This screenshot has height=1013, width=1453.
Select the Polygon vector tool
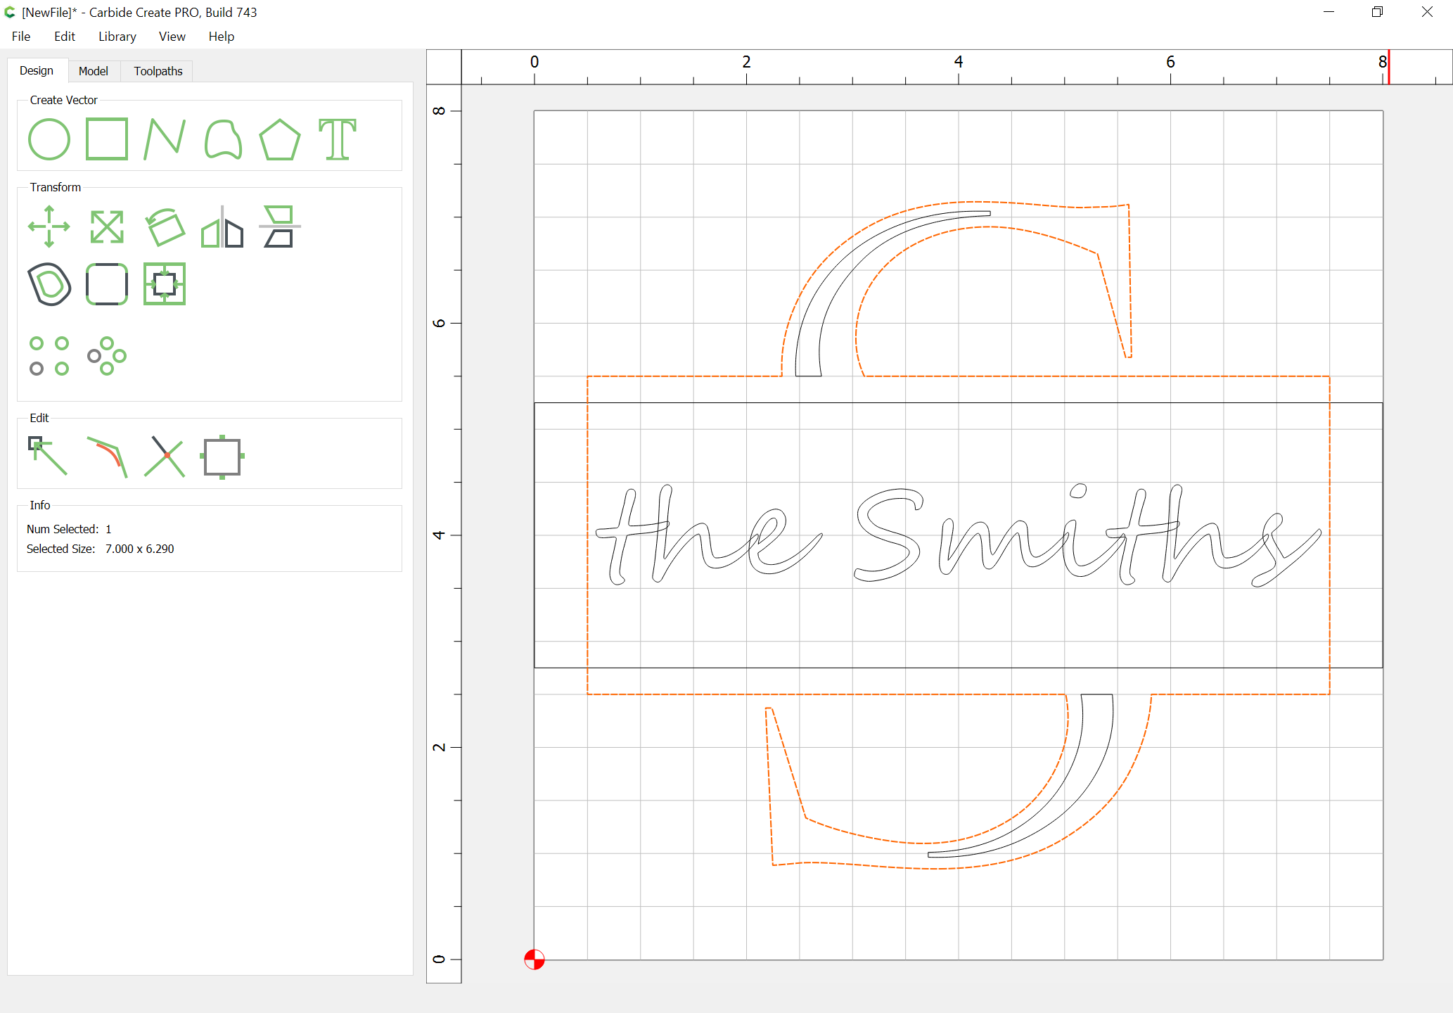click(x=280, y=139)
